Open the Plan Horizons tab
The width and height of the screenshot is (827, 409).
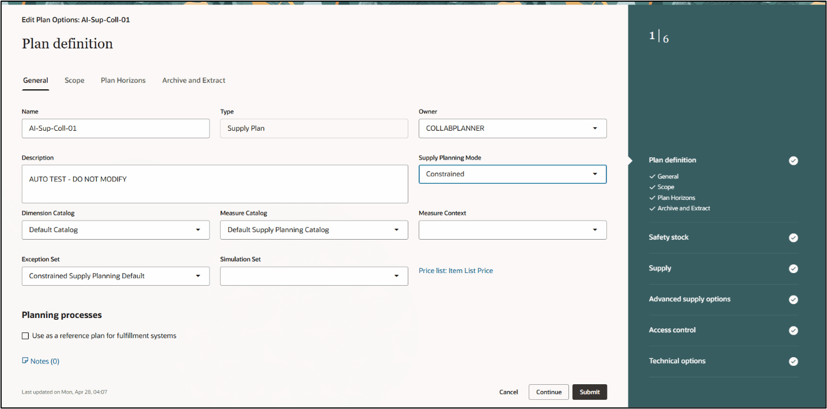123,81
